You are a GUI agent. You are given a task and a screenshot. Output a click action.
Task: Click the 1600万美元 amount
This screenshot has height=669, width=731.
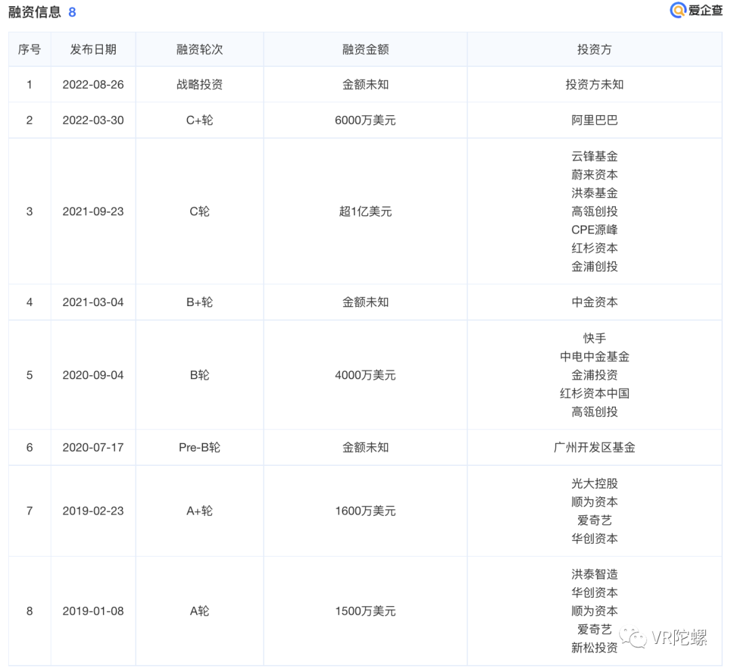[365, 511]
